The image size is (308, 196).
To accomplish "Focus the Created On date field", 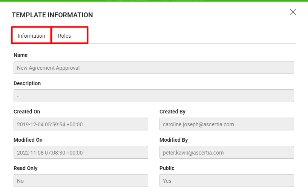I will point(81,124).
